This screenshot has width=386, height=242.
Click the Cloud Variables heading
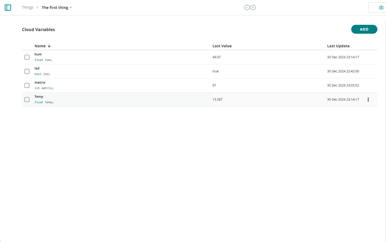tap(38, 29)
